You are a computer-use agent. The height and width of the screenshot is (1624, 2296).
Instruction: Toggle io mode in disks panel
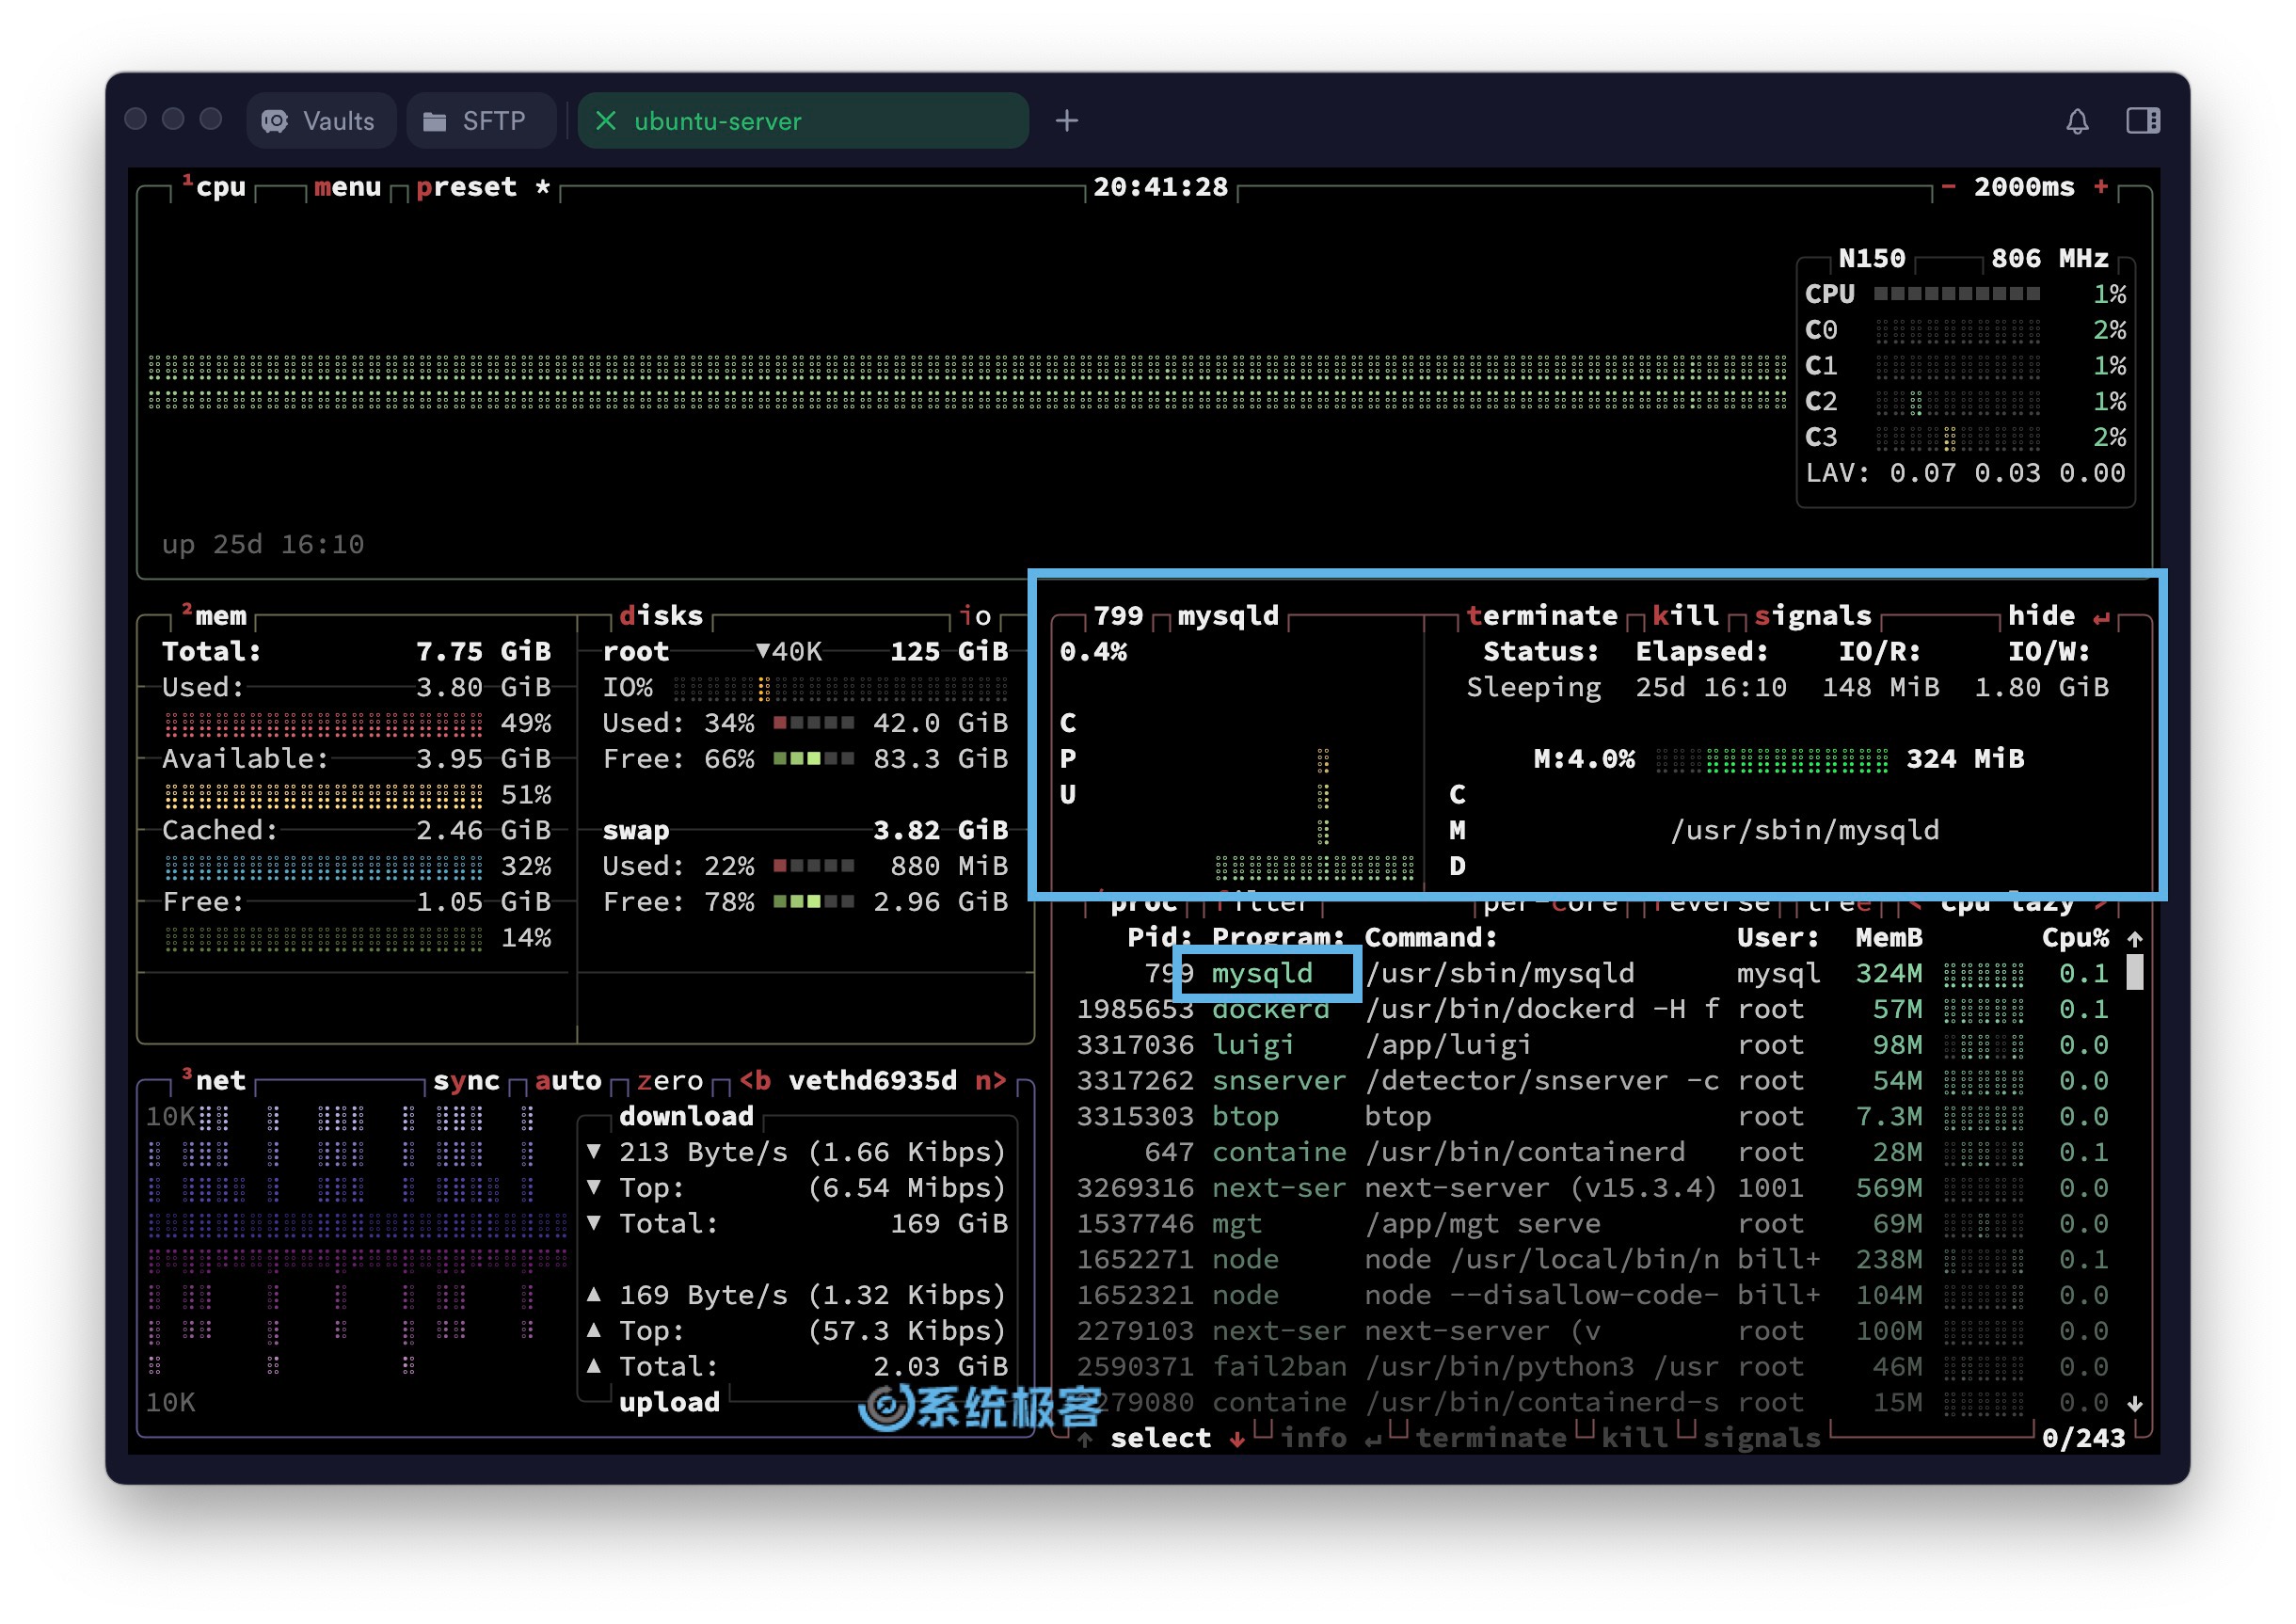coord(975,615)
